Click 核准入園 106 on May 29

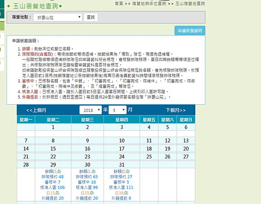(53, 188)
